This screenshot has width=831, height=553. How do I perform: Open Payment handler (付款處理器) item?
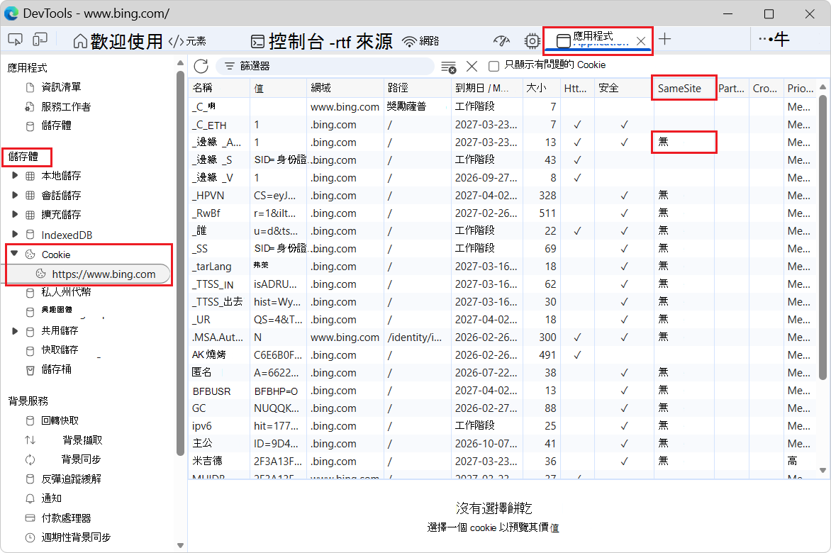[66, 518]
